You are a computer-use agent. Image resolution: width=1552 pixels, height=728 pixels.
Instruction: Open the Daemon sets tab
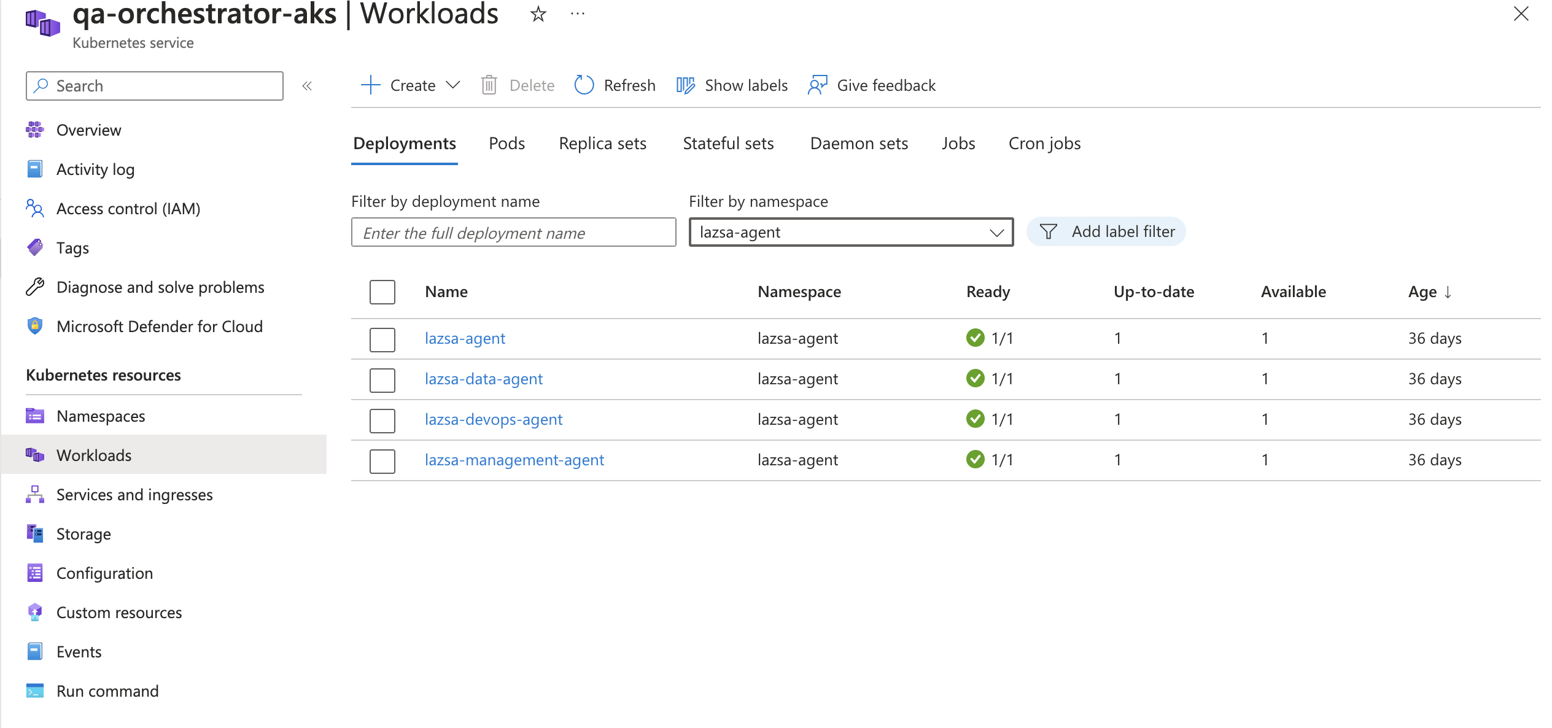pyautogui.click(x=859, y=143)
